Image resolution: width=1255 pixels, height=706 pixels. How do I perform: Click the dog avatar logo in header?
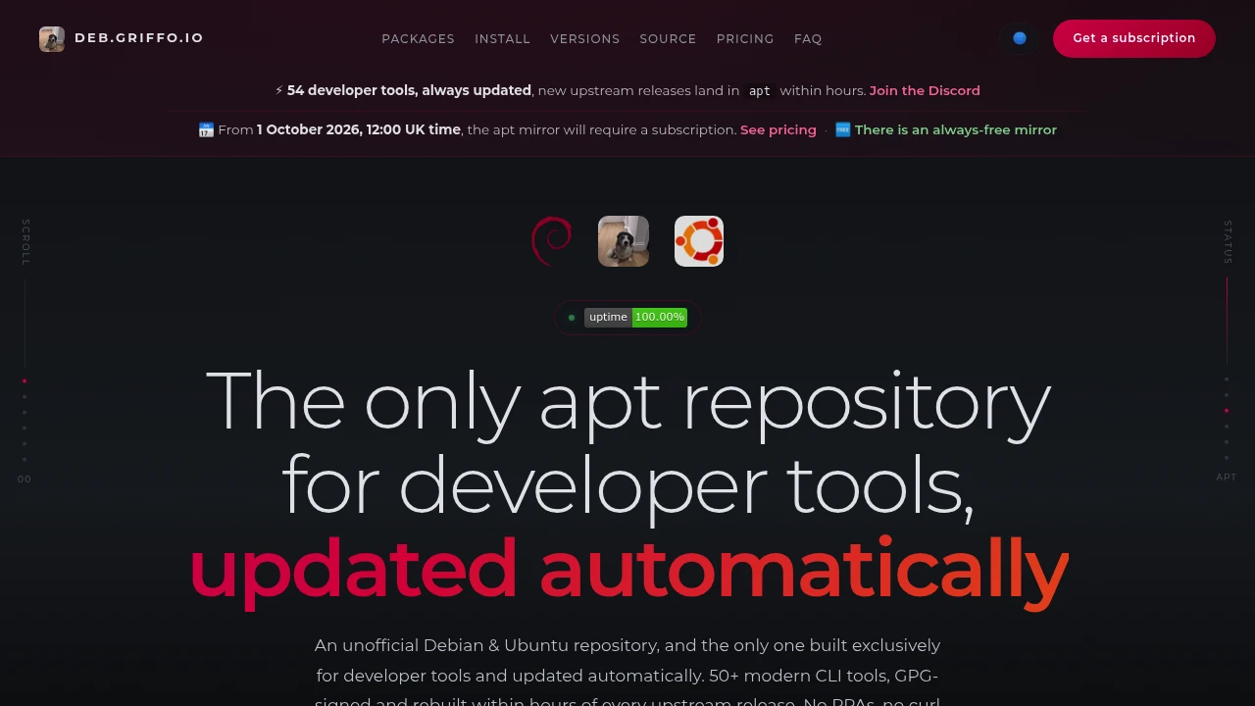[52, 39]
